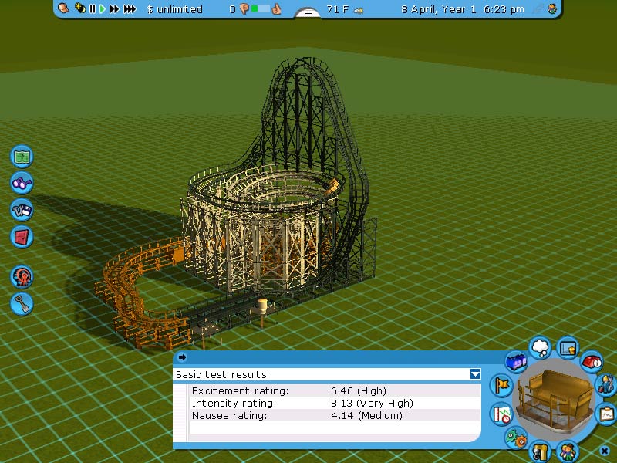Click the arrow icon on ride panel header
This screenshot has height=463, width=617.
coord(182,357)
